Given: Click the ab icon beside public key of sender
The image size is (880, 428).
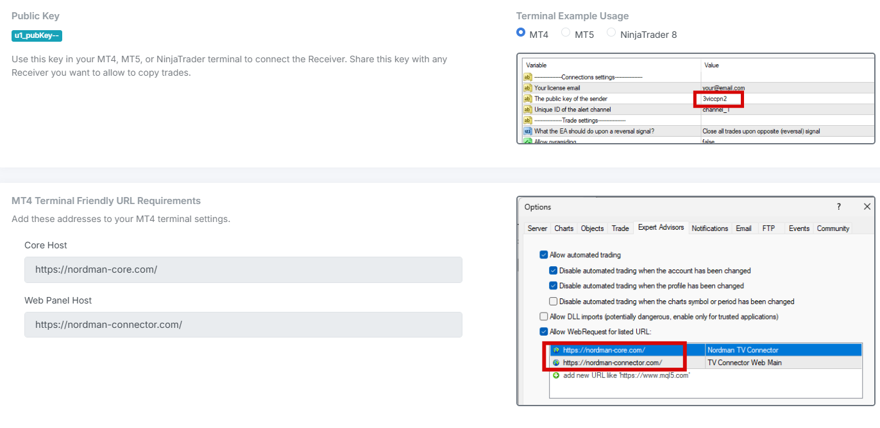Looking at the screenshot, I should pyautogui.click(x=528, y=99).
